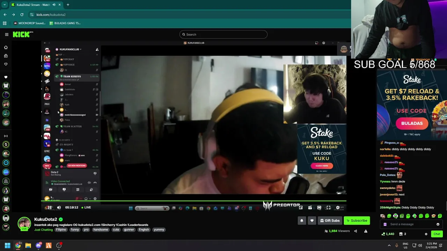Open chat settings gear
Screen dimensions: 447x251
tap(426, 234)
